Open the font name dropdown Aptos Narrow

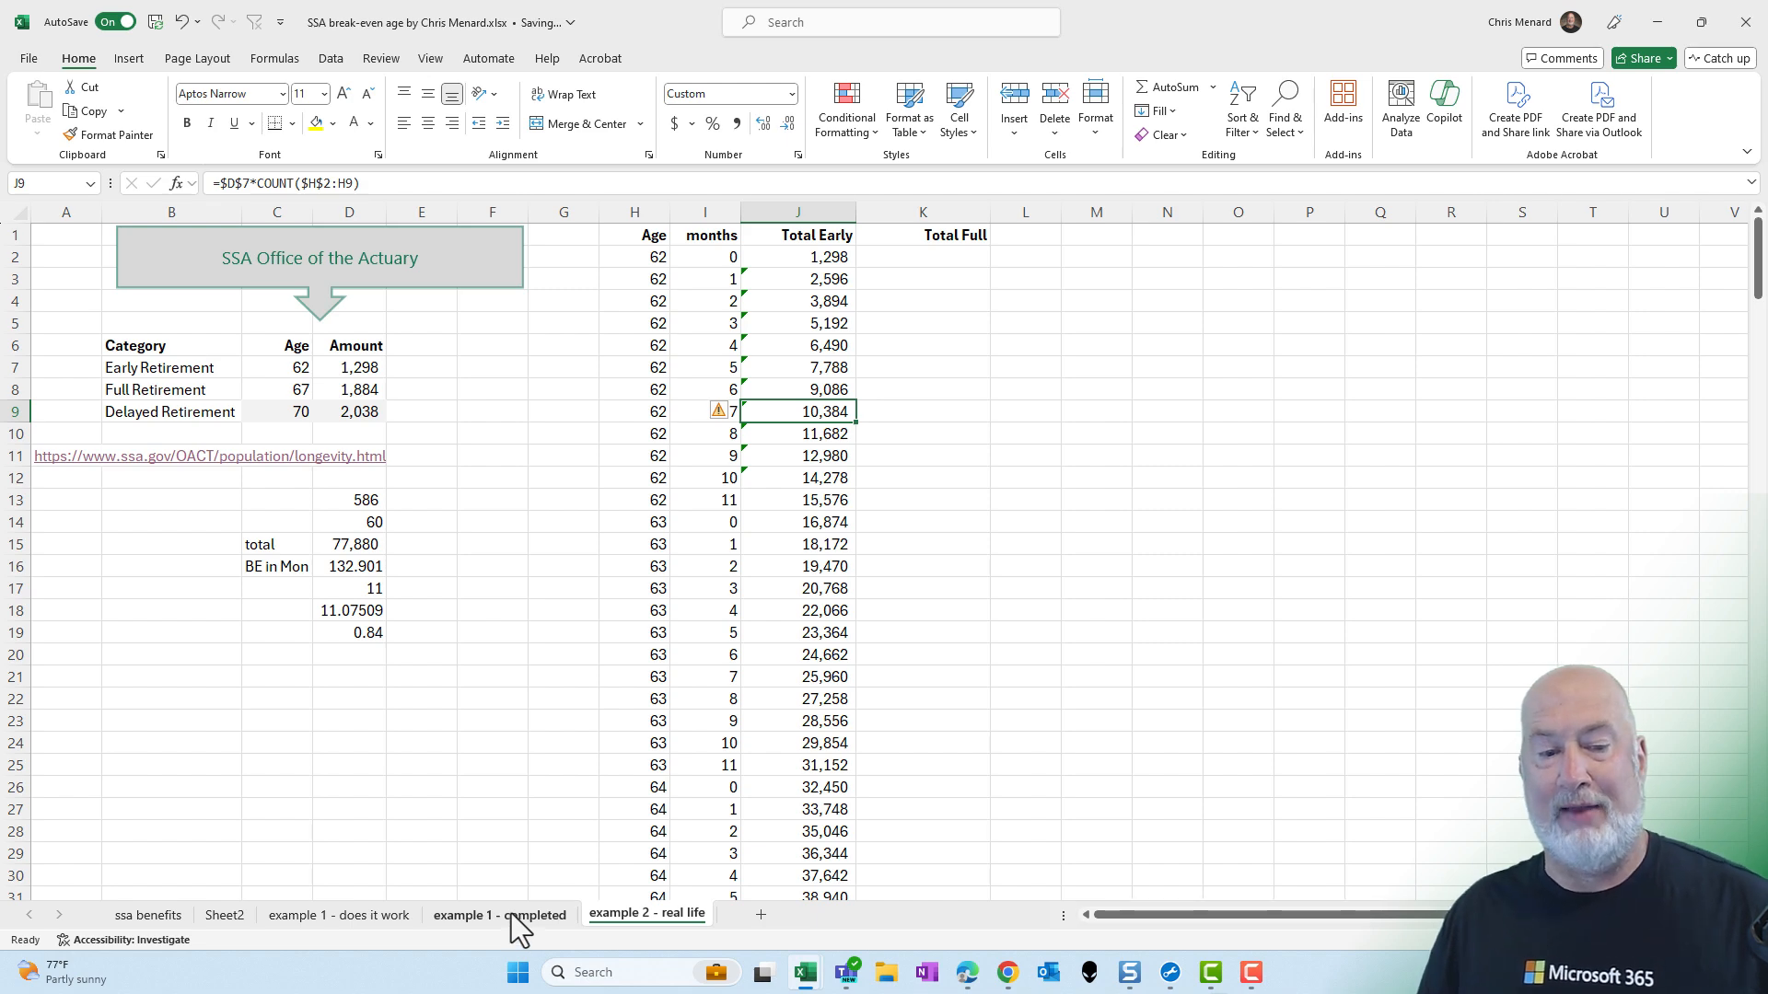282,94
